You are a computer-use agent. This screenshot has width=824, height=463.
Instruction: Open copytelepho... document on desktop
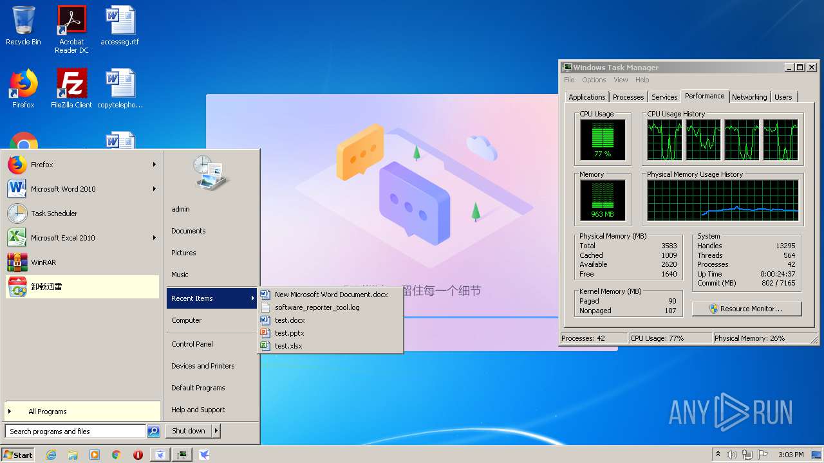coord(120,89)
